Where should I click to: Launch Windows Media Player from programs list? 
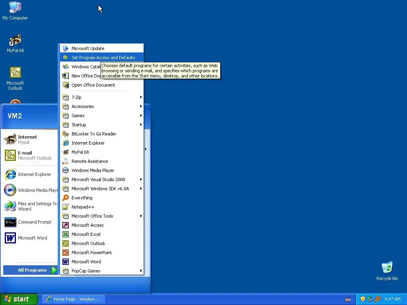101,170
